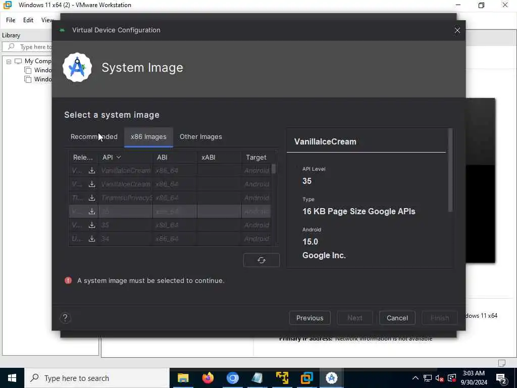Click the xABI column header

point(219,158)
